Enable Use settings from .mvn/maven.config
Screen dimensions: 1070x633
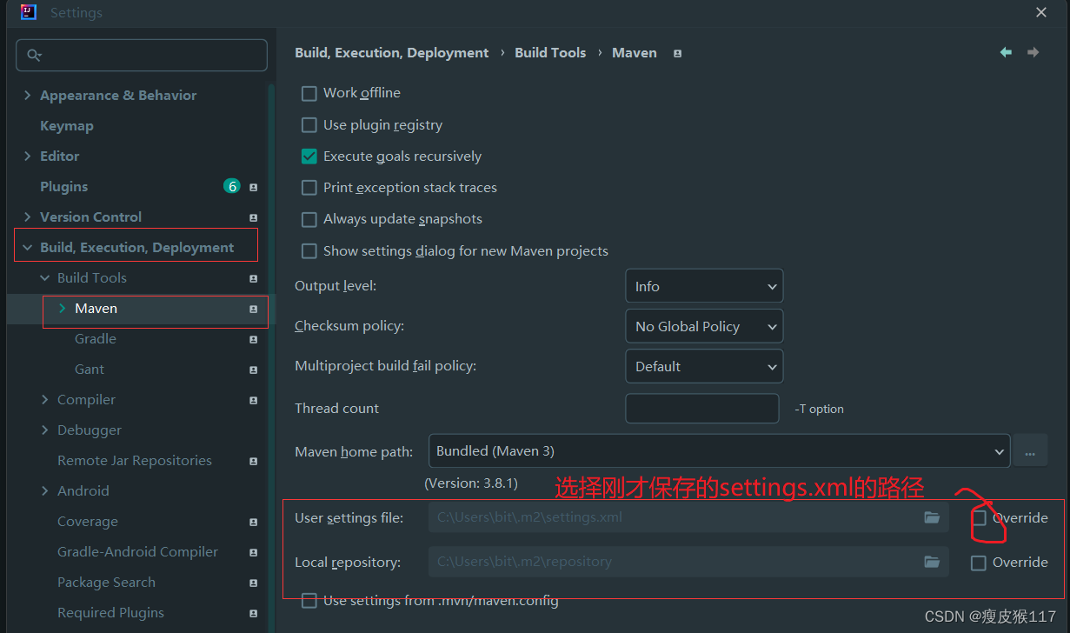(309, 601)
